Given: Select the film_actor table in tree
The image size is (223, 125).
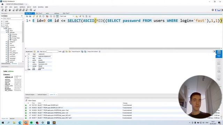Looking at the screenshot, I should 13,51.
